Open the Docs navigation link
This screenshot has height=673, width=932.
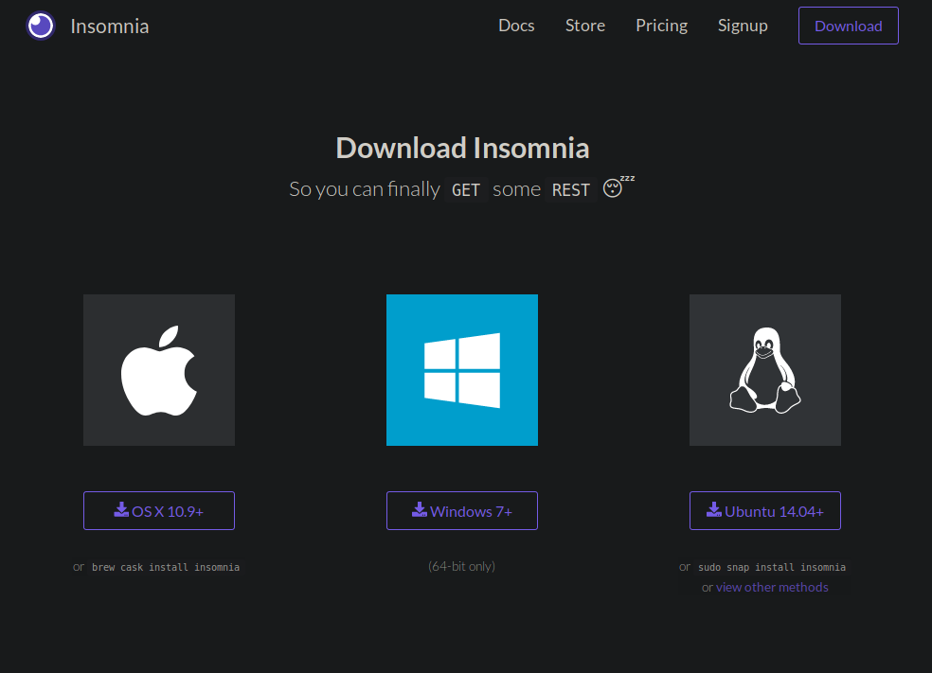coord(516,26)
